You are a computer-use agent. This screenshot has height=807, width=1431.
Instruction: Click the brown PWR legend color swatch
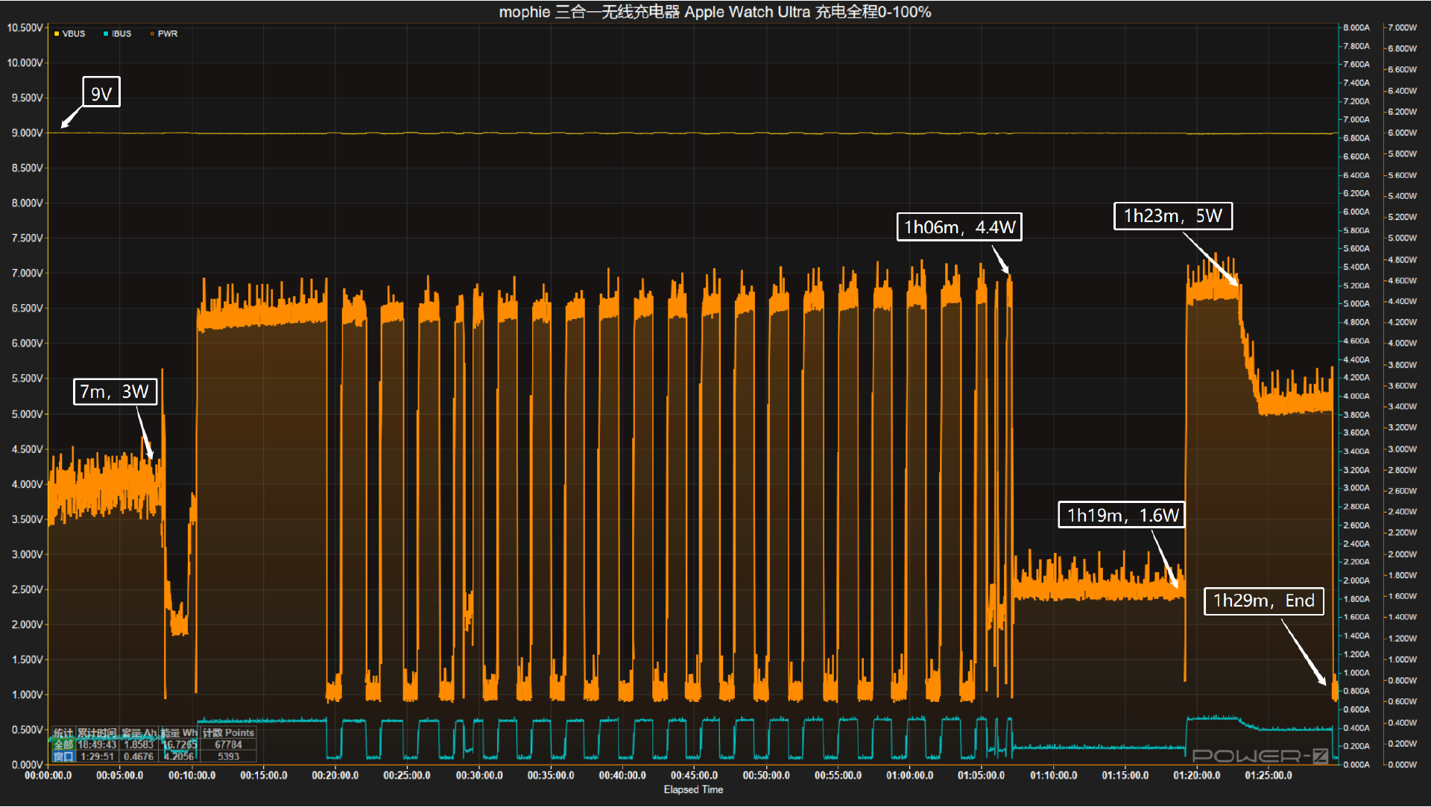[152, 34]
